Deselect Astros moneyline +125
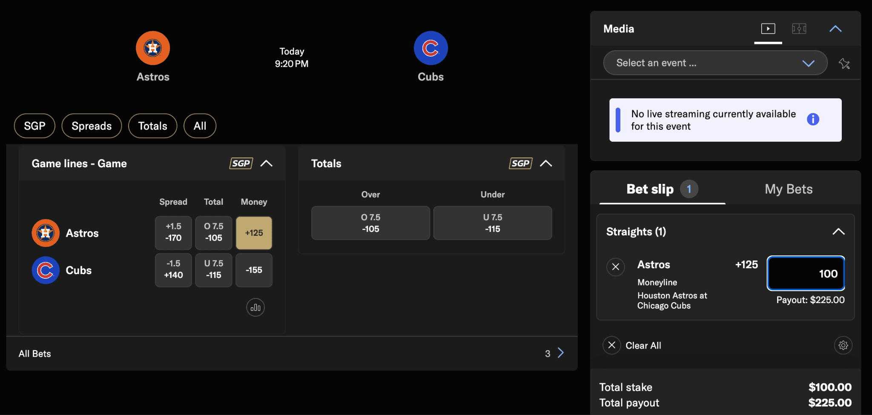872x415 pixels. click(254, 232)
